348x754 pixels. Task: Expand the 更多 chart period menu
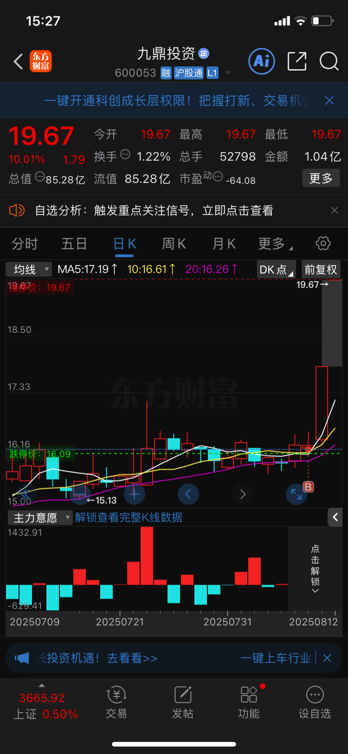coord(275,244)
